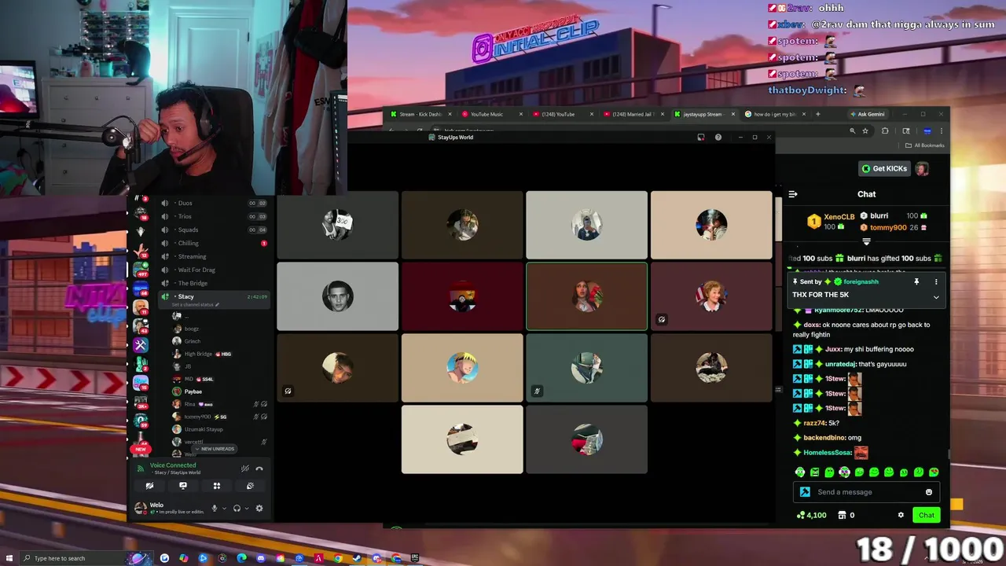Open pinned message options menu
Viewport: 1006px width, 566px height.
click(x=936, y=281)
